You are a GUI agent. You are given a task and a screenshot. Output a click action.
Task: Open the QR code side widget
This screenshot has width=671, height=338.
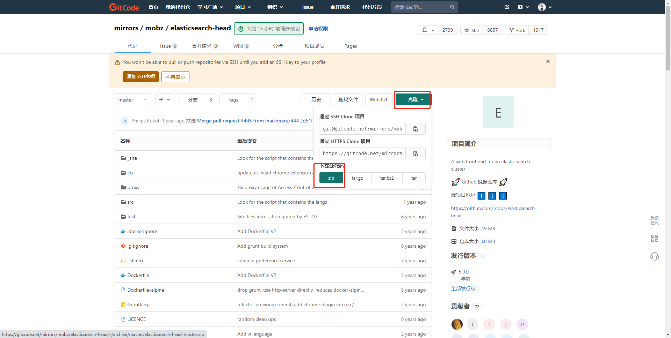point(655,238)
